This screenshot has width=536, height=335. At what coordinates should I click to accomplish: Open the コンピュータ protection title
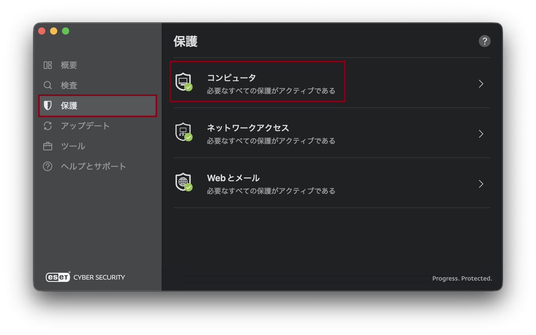(232, 78)
